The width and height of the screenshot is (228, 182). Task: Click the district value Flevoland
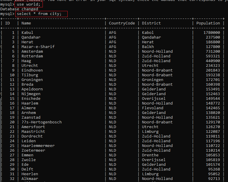(152, 108)
